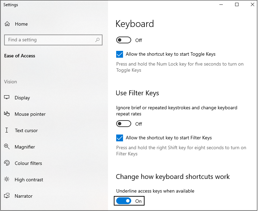
Task: Minimize the Settings window
Action: coord(221,5)
